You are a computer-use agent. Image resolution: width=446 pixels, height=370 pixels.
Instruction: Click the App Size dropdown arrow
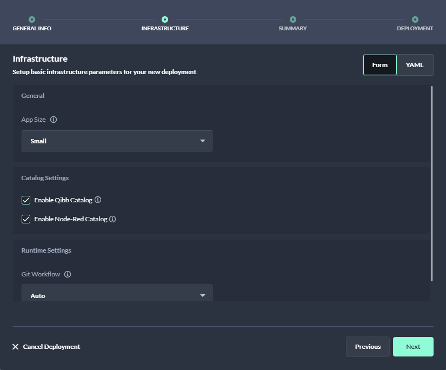click(203, 141)
